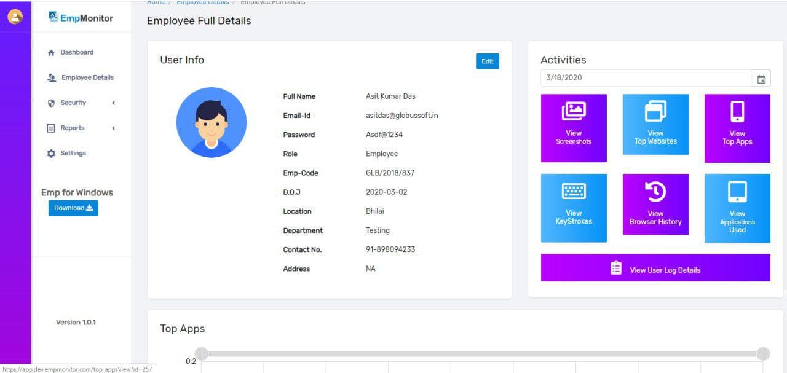Click the Security shield icon
The height and width of the screenshot is (373, 787).
pos(52,103)
